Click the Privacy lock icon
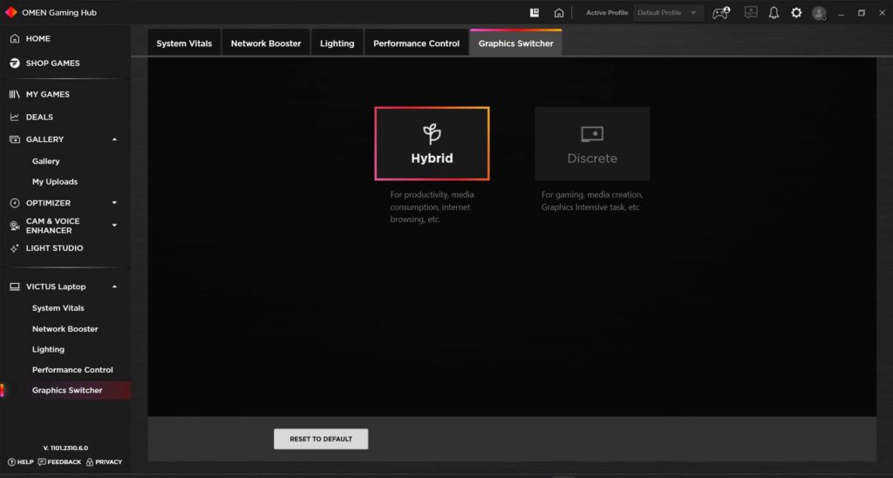The image size is (893, 478). pyautogui.click(x=90, y=462)
